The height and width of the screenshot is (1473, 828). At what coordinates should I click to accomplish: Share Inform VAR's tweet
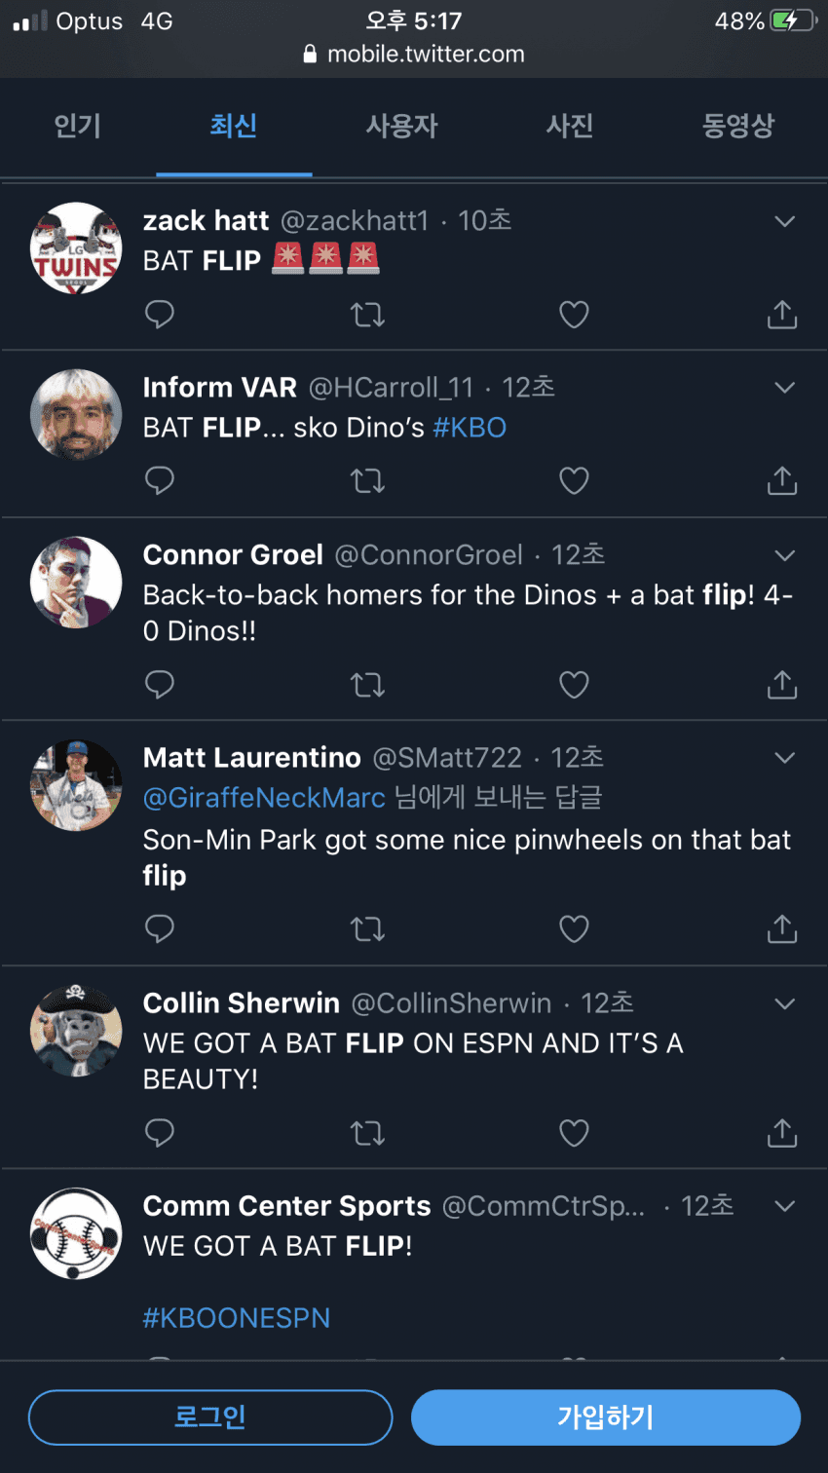tap(781, 480)
